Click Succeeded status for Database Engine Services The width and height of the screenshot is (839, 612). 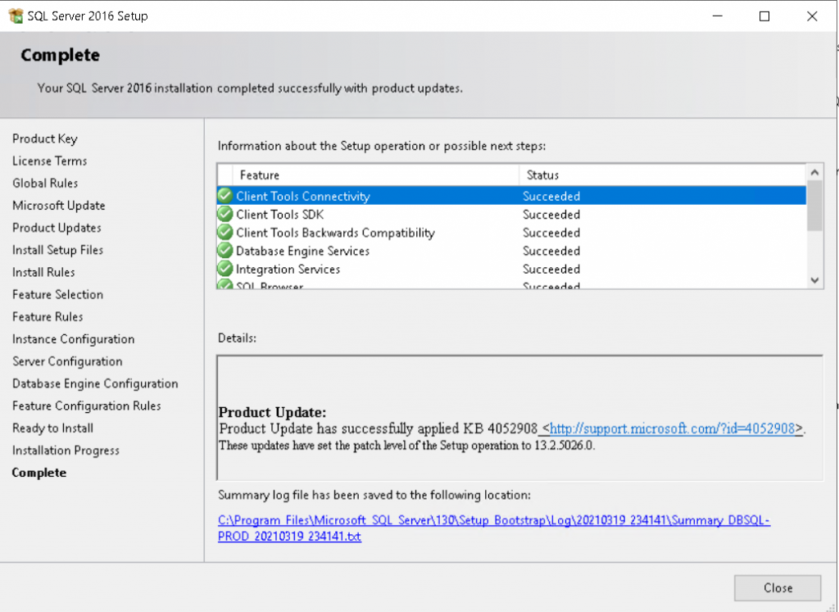coord(551,251)
